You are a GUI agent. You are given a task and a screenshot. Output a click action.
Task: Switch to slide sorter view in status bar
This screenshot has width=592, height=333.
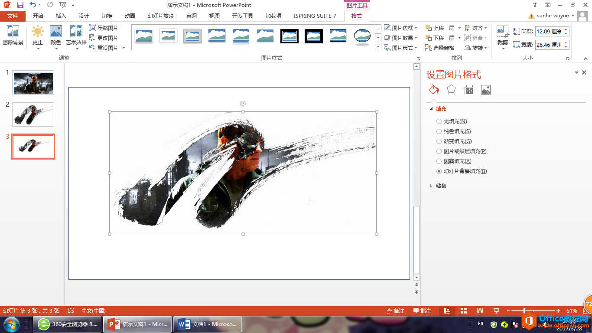(464, 311)
